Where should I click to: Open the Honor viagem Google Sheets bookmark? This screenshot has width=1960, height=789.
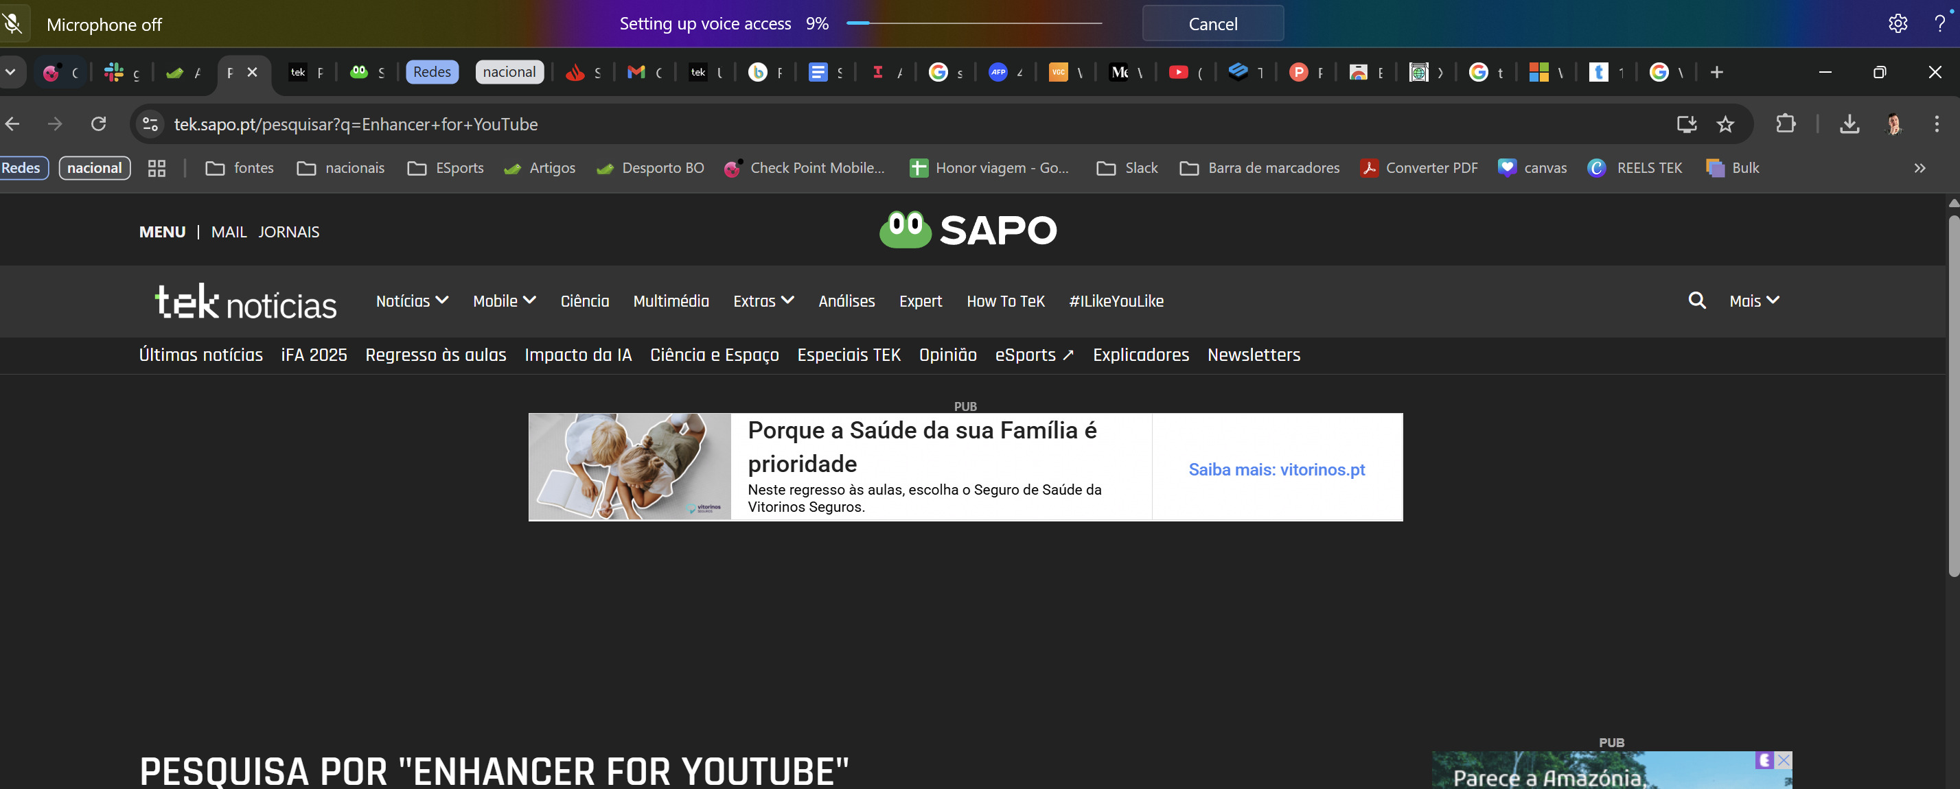pos(989,168)
